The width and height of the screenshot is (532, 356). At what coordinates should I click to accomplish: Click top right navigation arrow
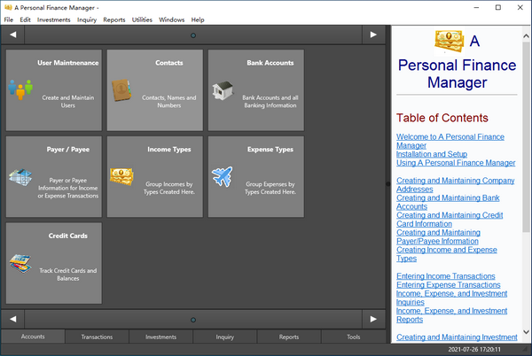[x=373, y=35]
